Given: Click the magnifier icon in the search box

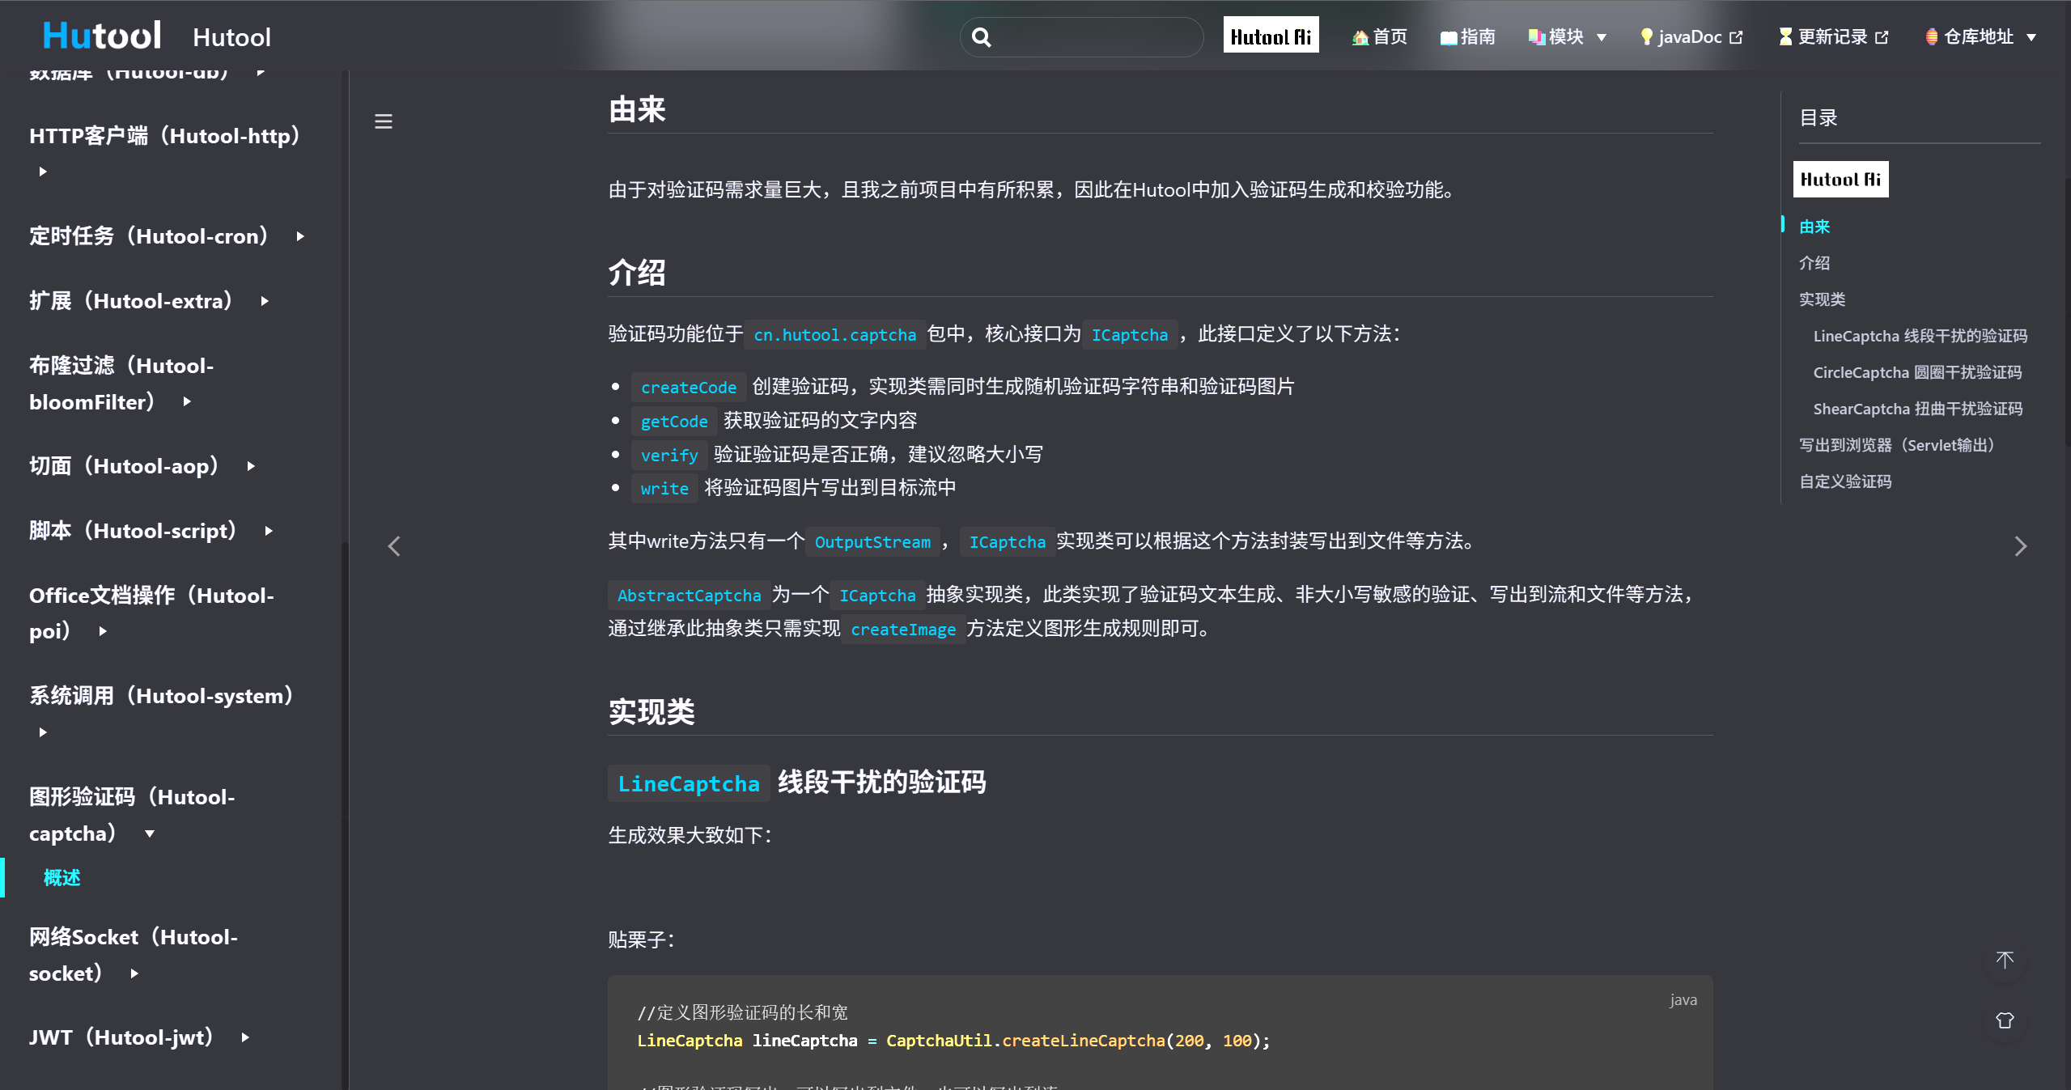Looking at the screenshot, I should click(982, 36).
